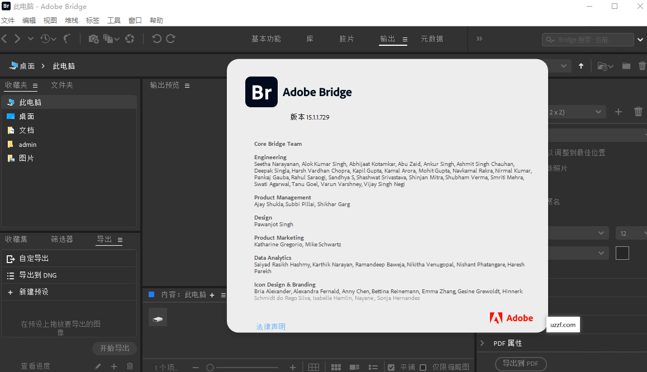Enable the 平铺 checkbox
The height and width of the screenshot is (372, 647).
click(x=390, y=366)
